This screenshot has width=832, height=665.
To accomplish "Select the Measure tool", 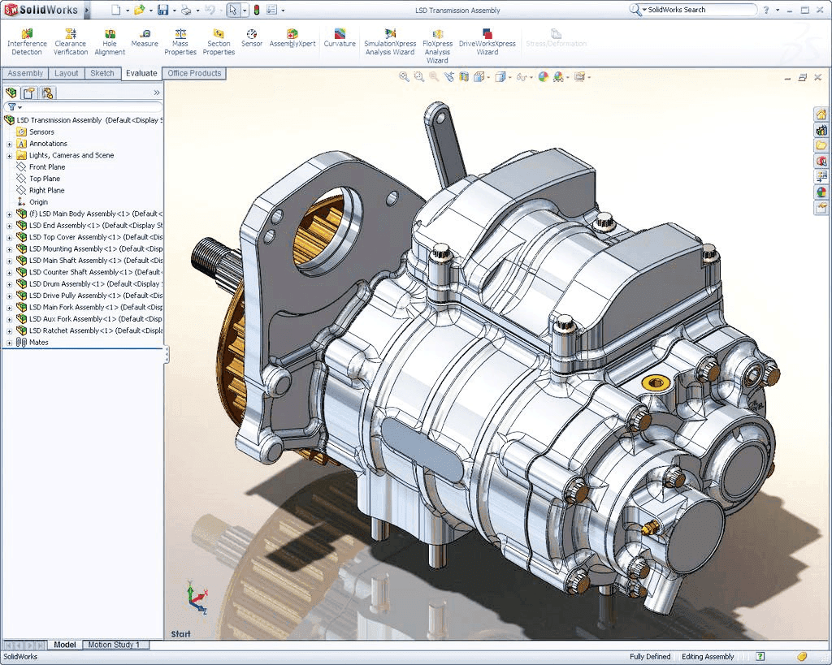I will point(145,38).
